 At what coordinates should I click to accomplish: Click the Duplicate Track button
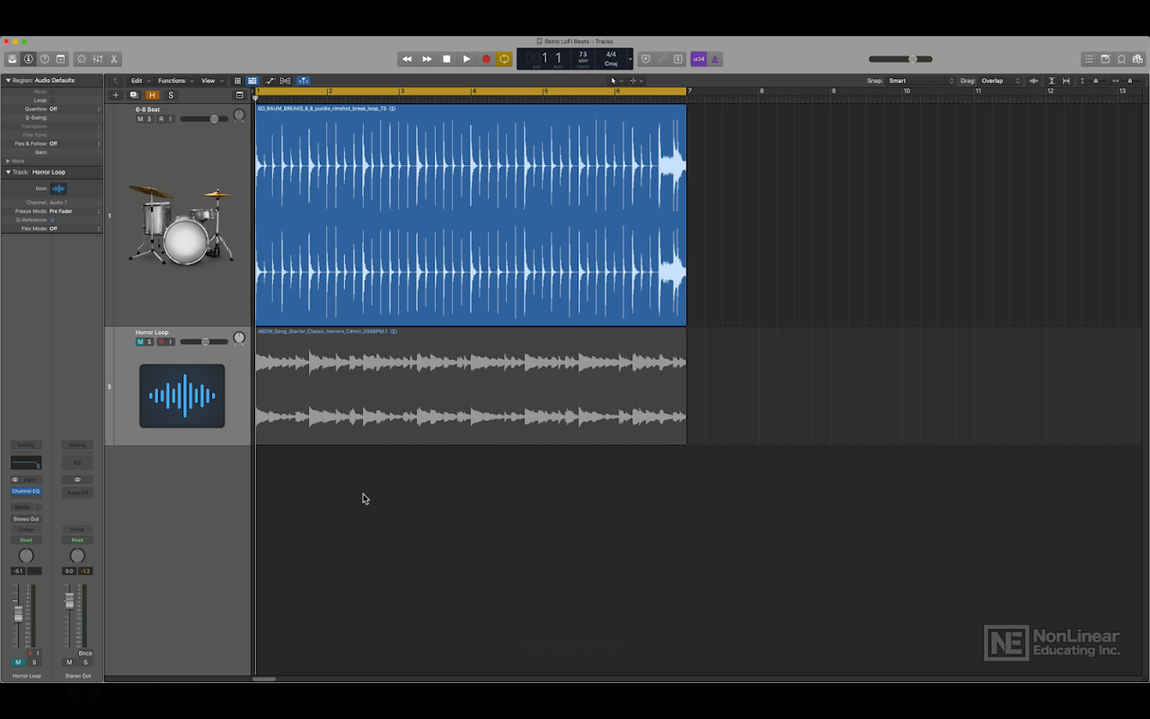tap(134, 95)
